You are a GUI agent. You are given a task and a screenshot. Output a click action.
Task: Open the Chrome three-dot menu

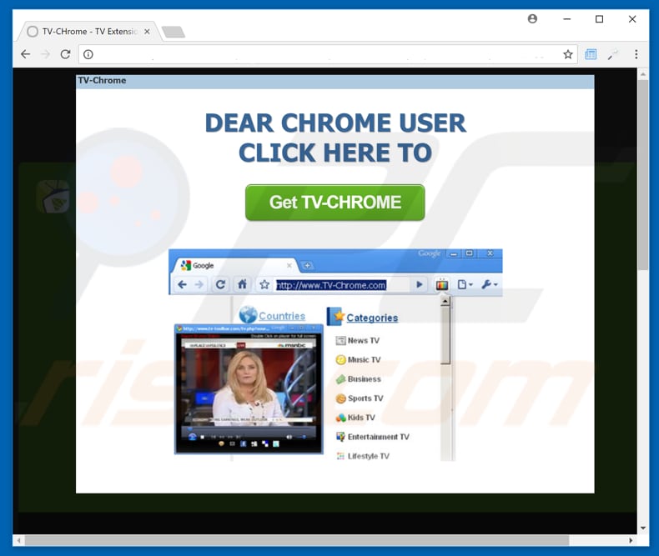(x=636, y=54)
